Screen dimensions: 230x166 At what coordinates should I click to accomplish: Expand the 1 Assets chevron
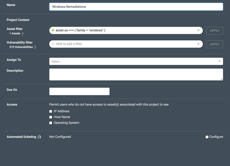point(23,34)
